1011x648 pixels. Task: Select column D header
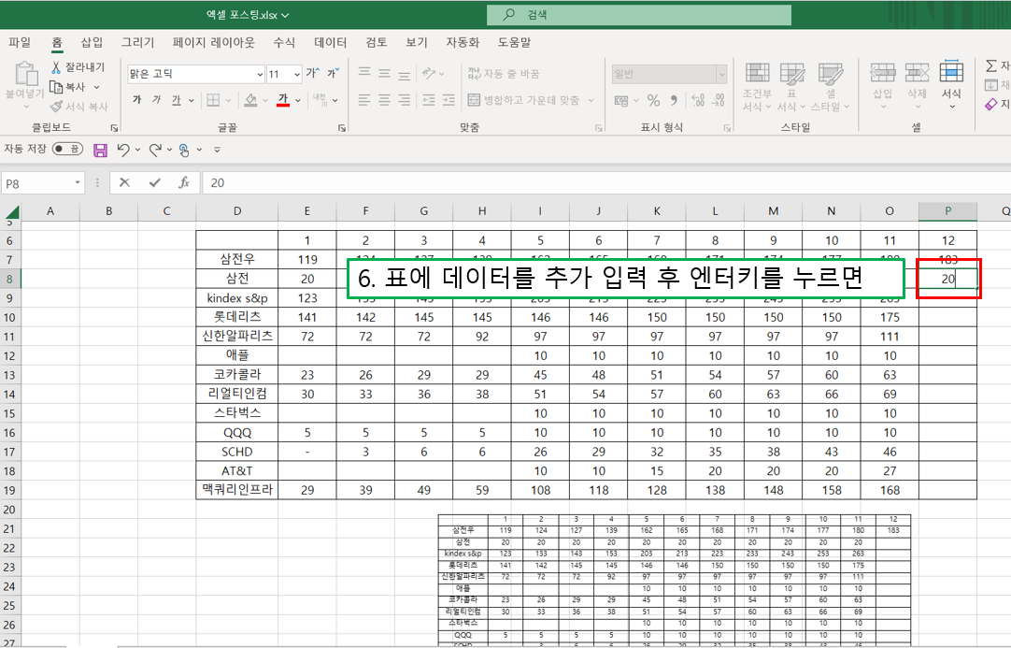coord(237,211)
